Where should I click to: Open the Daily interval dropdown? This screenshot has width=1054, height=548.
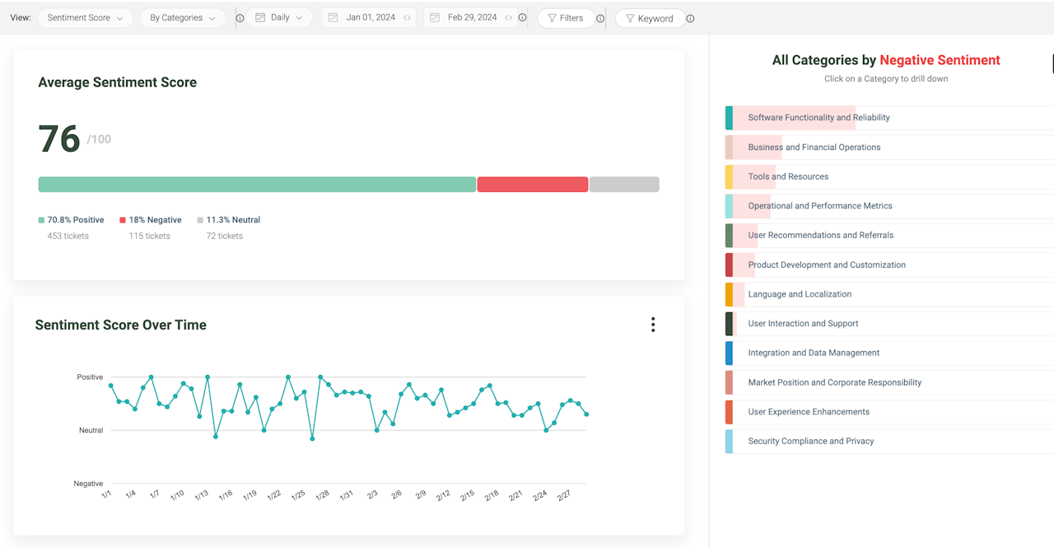click(x=279, y=17)
